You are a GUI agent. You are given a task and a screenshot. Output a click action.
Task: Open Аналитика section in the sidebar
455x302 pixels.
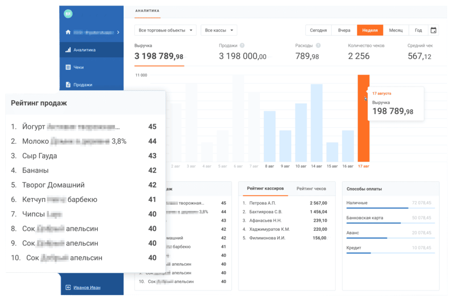[x=92, y=50]
